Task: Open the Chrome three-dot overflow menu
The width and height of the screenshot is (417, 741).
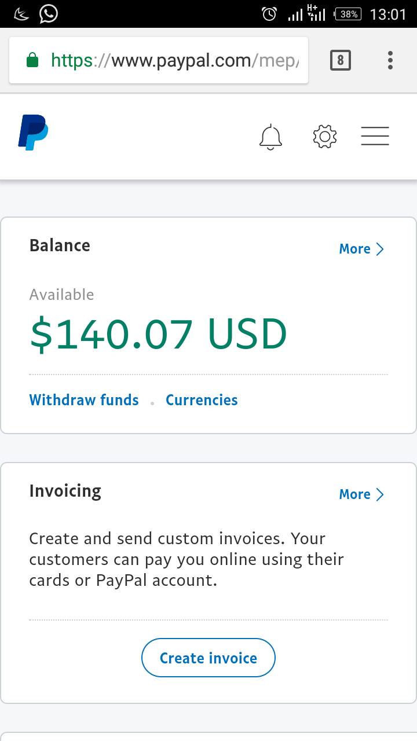Action: click(x=390, y=60)
